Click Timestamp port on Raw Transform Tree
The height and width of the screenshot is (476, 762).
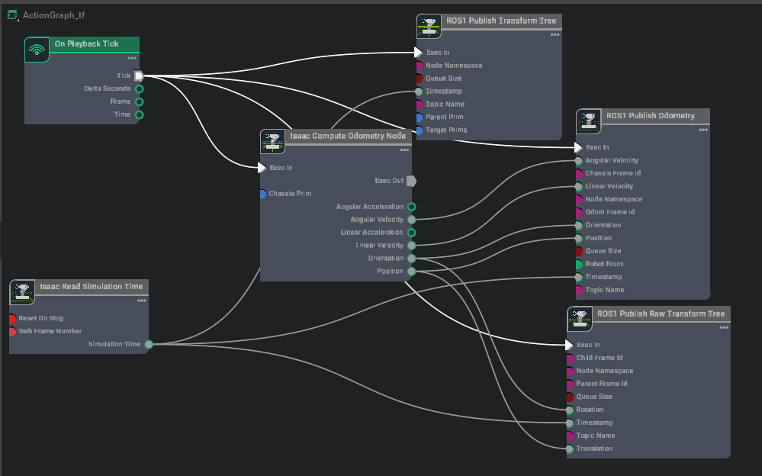pyautogui.click(x=570, y=423)
